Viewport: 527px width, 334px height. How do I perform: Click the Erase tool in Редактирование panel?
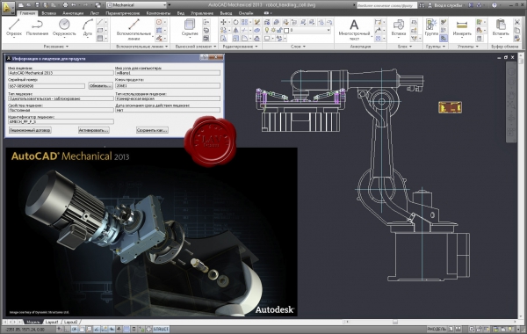coord(257,22)
